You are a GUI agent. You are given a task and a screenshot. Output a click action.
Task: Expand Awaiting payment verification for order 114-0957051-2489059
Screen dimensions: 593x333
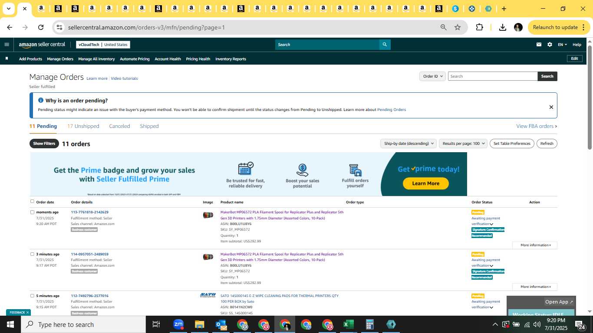point(491,266)
